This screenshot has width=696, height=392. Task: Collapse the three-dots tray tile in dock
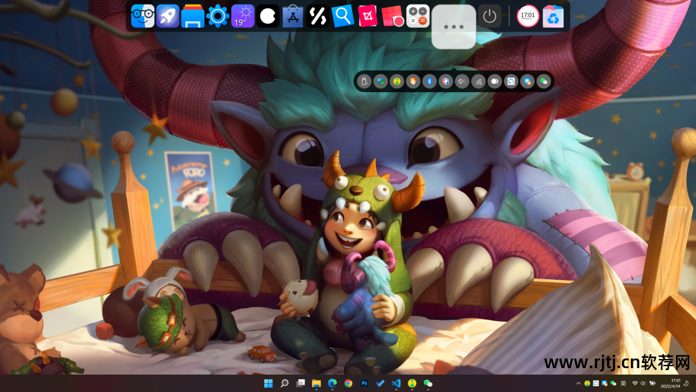click(x=454, y=26)
